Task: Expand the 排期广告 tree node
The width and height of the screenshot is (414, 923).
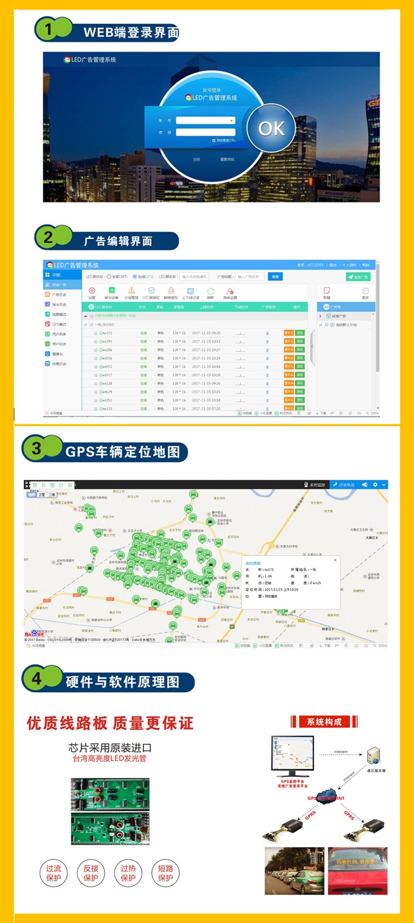Action: pos(321,316)
